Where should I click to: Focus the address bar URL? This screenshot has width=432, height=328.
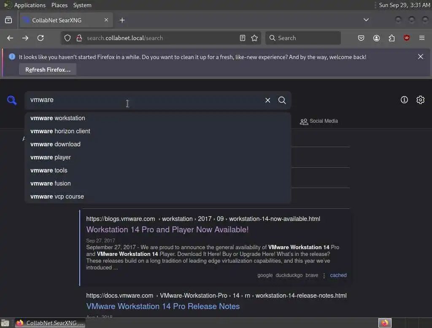(x=160, y=38)
